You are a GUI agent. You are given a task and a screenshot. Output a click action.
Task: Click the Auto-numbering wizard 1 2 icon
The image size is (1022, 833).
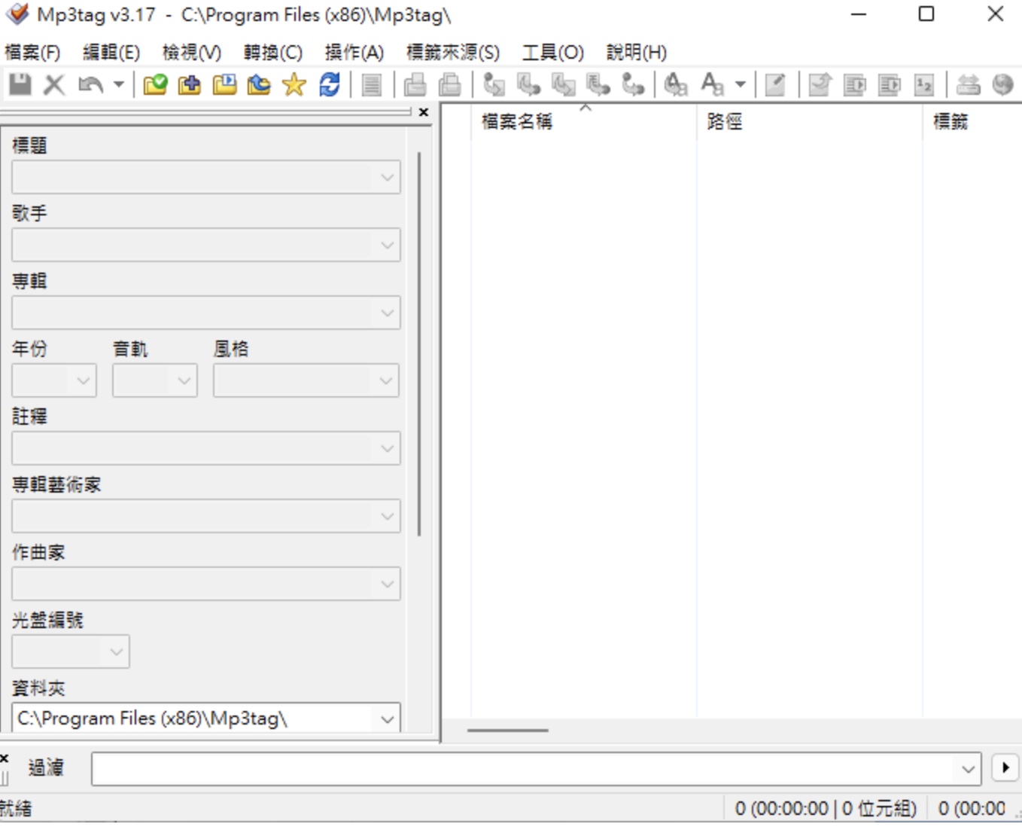[924, 84]
